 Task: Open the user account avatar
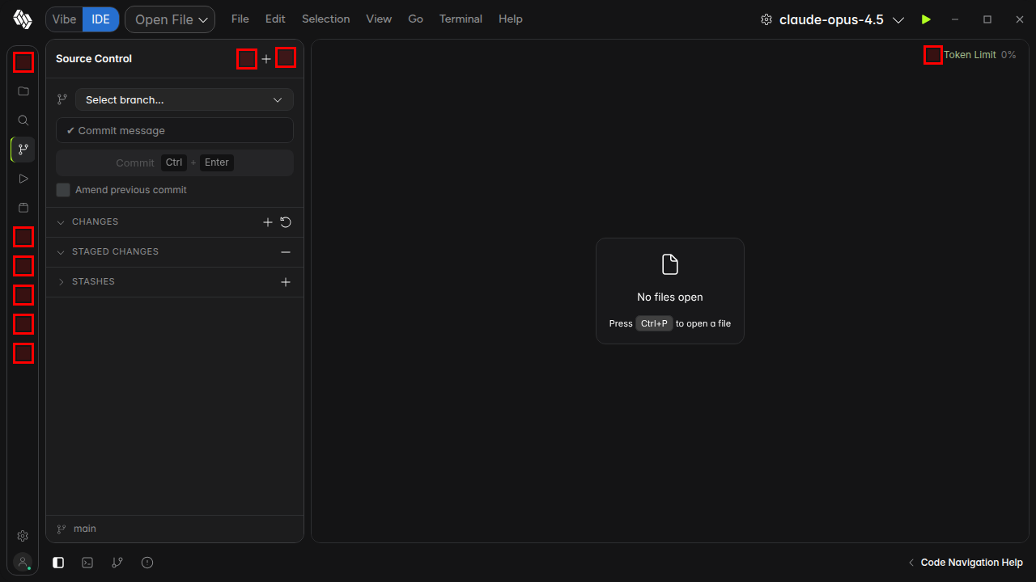pos(23,562)
